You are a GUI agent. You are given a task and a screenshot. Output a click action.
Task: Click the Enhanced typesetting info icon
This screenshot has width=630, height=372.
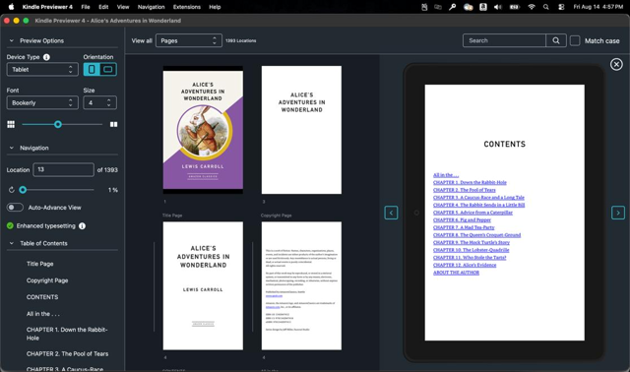click(82, 226)
